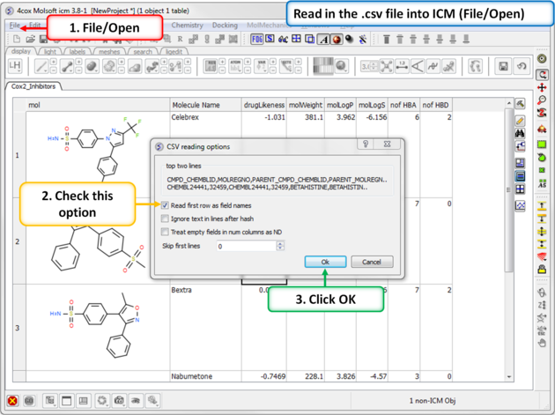Click the save disk icon in display toolbar
This screenshot has height=415, width=555.
[503, 67]
